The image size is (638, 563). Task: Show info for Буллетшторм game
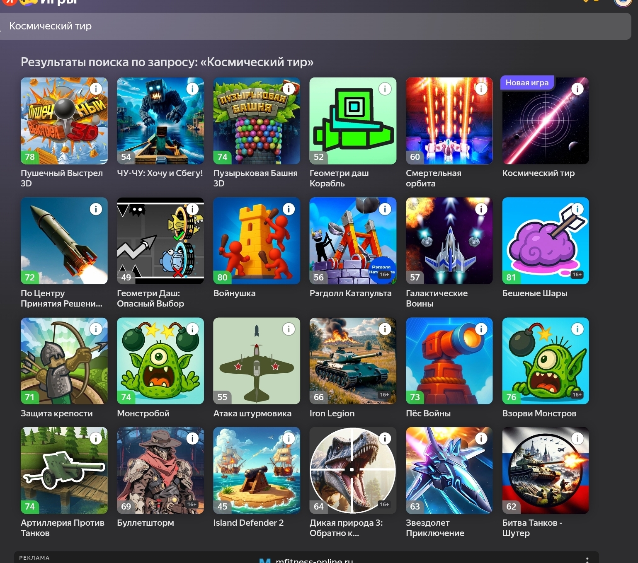pos(192,438)
